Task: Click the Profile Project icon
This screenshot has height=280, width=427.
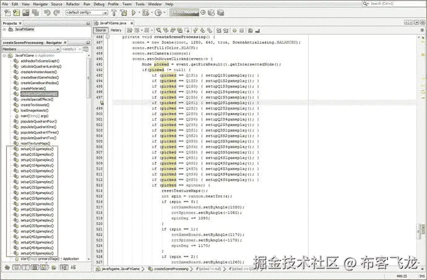Action: point(158,12)
